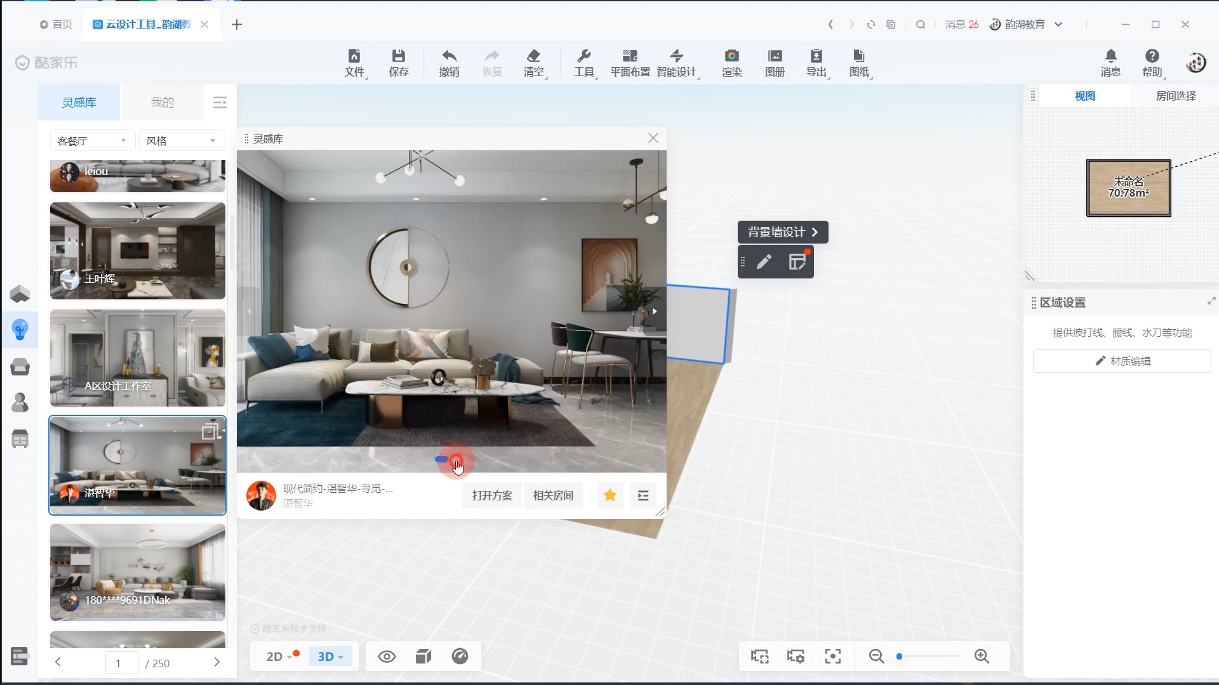Viewport: 1219px width, 685px height.
Task: Click the dashboard gauge icon in bottom toolbar
Action: point(460,656)
